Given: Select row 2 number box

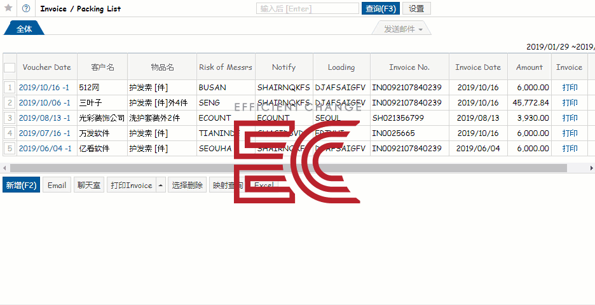Looking at the screenshot, I should (x=10, y=103).
